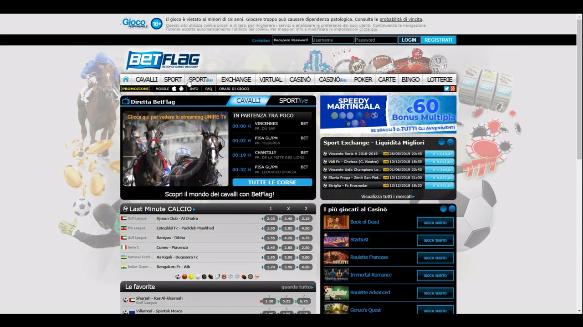Open the LOTTERIE menu
The height and width of the screenshot is (327, 583).
coord(440,79)
